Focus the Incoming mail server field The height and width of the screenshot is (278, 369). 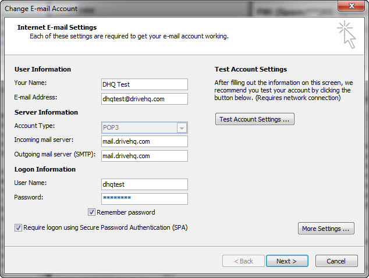144,141
